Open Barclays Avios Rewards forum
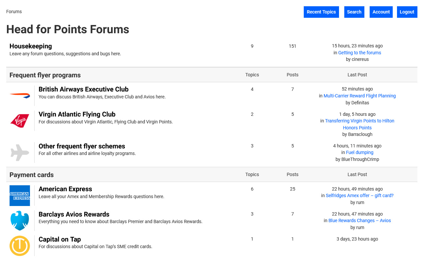 click(74, 214)
